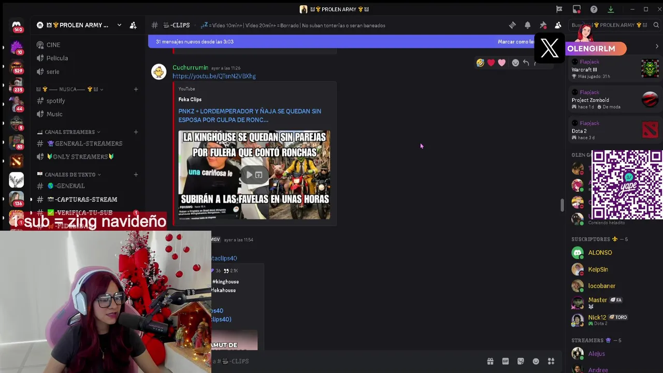Reply to the message with arrow icon

click(526, 63)
